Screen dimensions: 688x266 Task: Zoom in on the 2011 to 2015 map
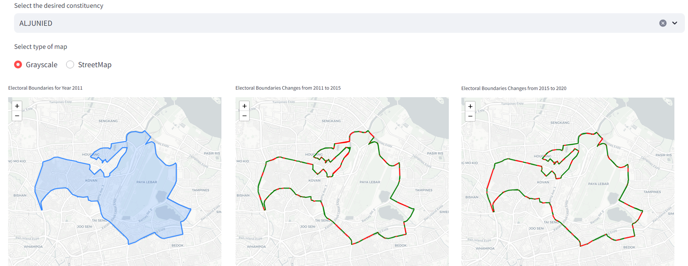(244, 106)
